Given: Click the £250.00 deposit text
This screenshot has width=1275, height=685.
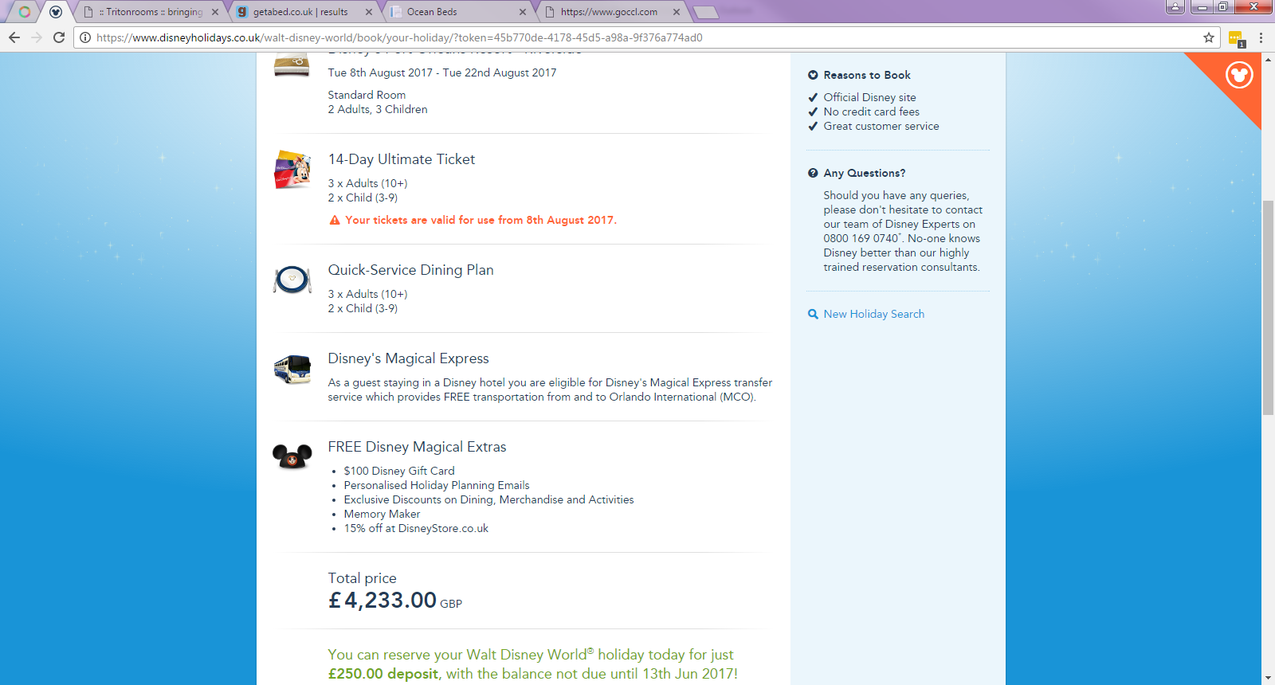Looking at the screenshot, I should pos(383,674).
